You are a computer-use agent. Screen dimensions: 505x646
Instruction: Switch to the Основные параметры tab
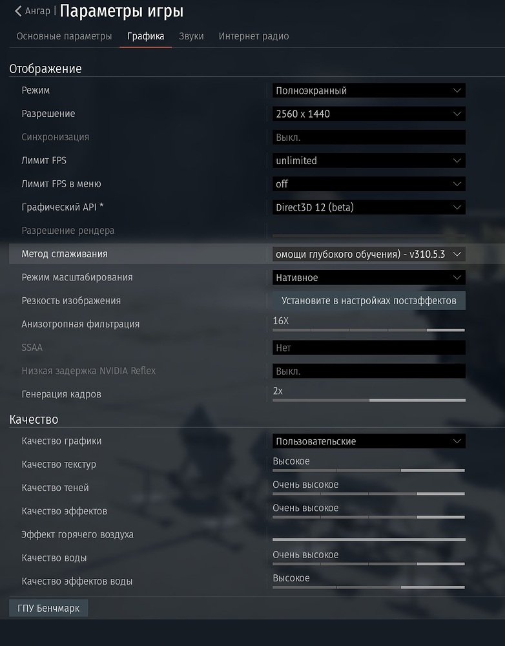(x=64, y=36)
